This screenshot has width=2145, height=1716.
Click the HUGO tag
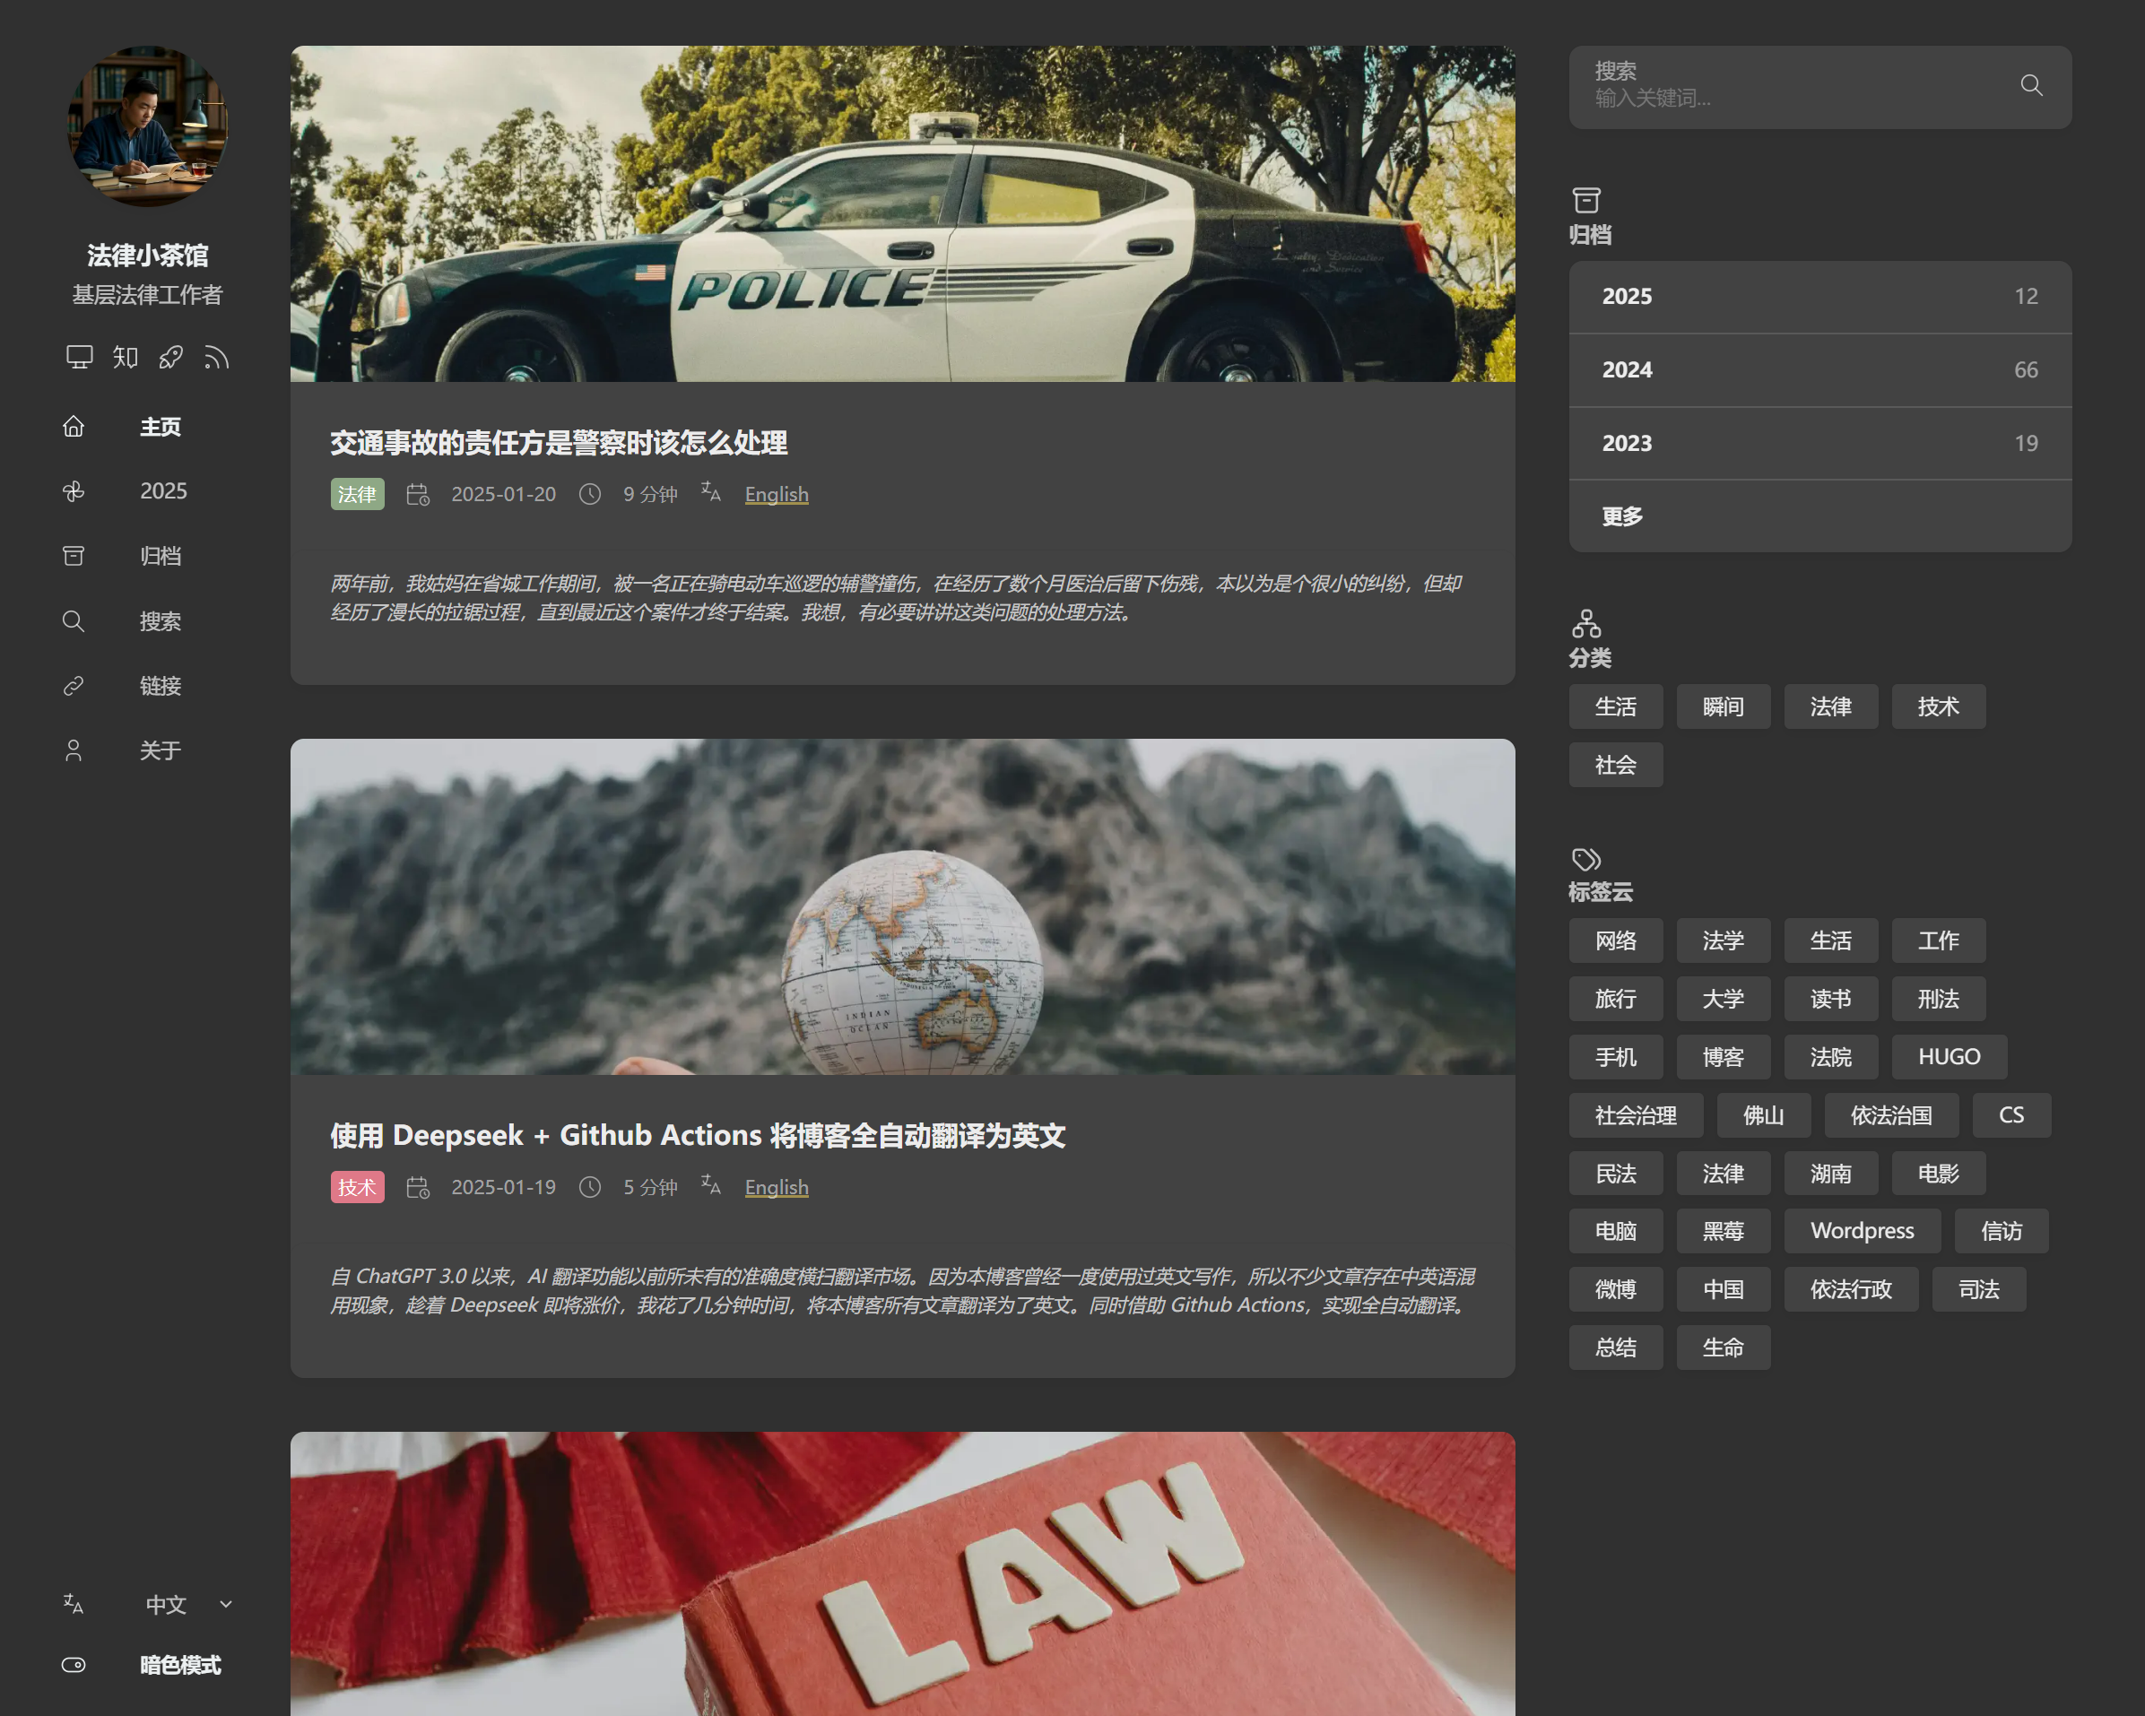click(1949, 1056)
